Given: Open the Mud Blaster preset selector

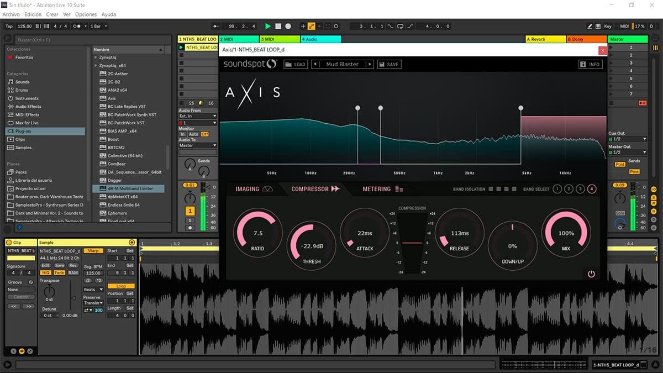Looking at the screenshot, I should tap(343, 64).
